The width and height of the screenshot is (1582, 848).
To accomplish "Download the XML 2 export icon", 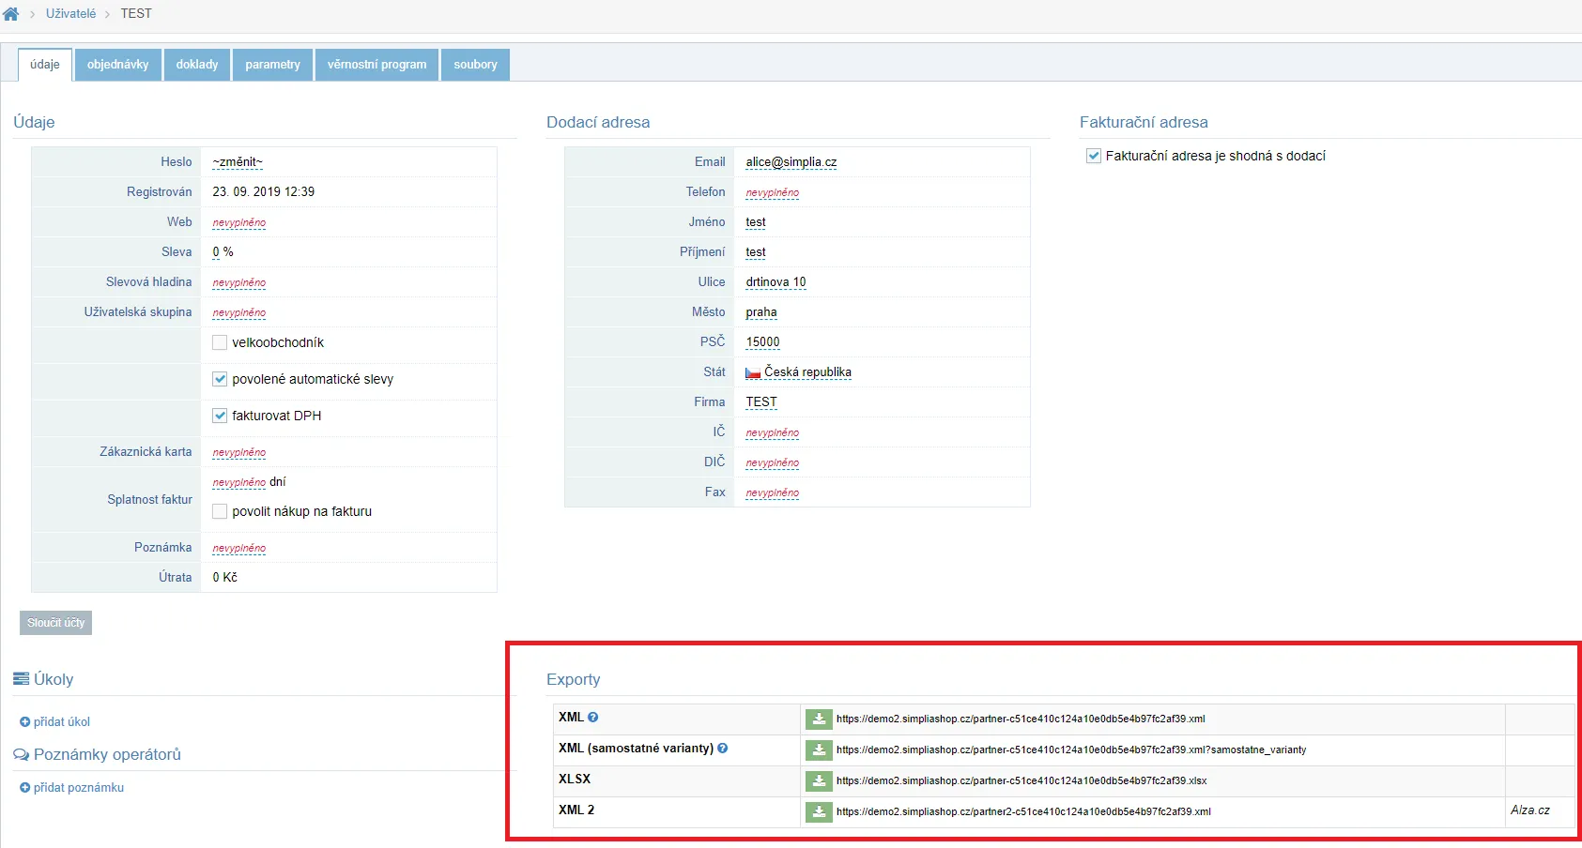I will pyautogui.click(x=819, y=812).
